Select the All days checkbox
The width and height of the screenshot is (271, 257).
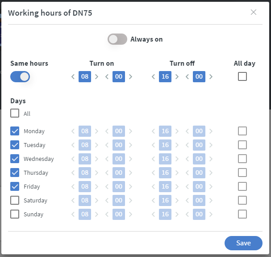coord(15,114)
